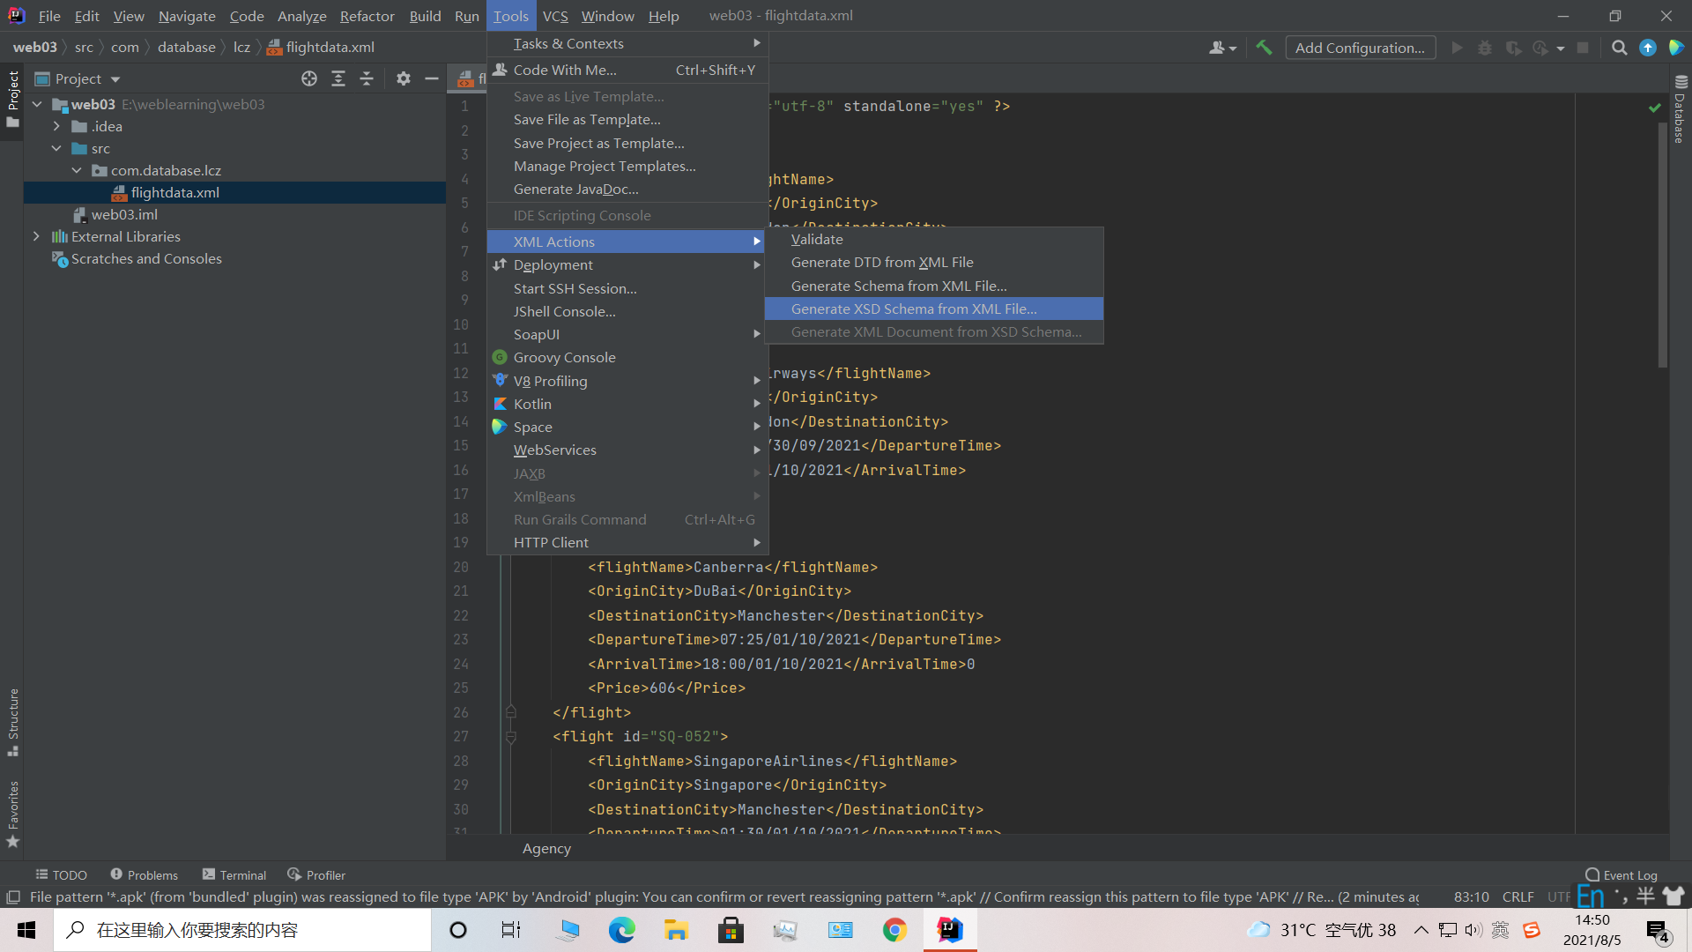Collapse the com.database.lcz package
This screenshot has height=952, width=1692.
click(x=77, y=170)
